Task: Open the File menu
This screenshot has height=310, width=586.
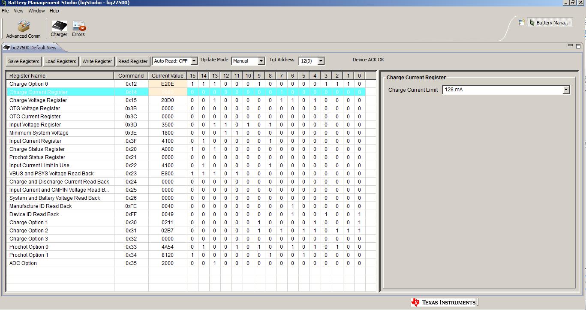Action: pyautogui.click(x=5, y=11)
